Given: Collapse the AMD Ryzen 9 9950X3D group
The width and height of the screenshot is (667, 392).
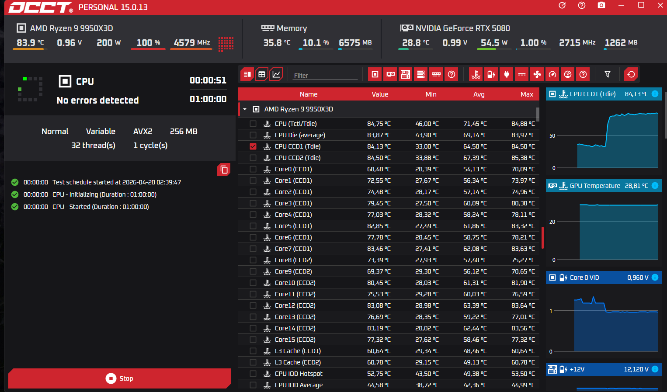Looking at the screenshot, I should (245, 109).
